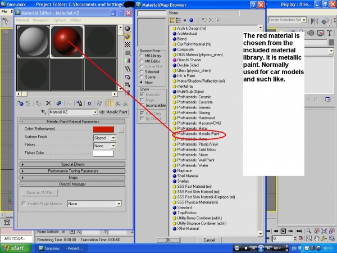Click the Material ID Channel icon
This screenshot has width=337, height=253.
(89, 103)
